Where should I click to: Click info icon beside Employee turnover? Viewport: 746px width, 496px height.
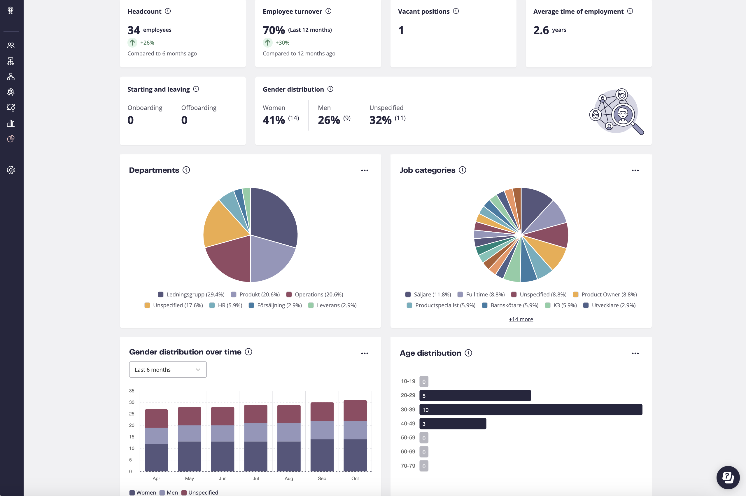tap(328, 11)
